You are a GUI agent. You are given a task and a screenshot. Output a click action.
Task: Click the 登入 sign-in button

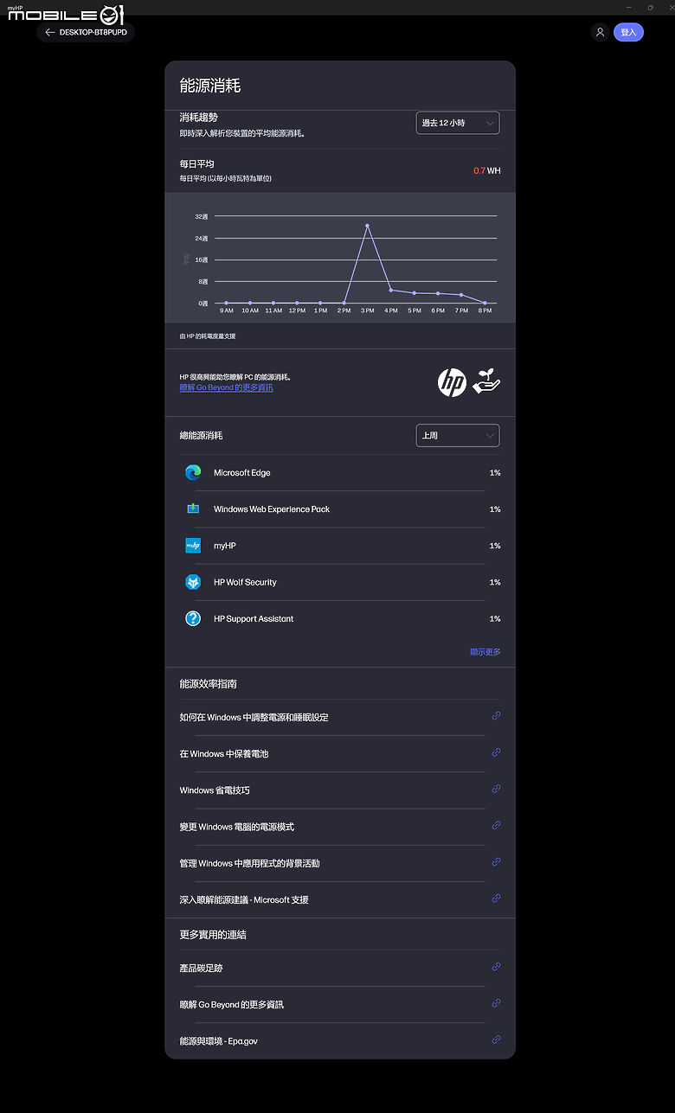(x=628, y=32)
